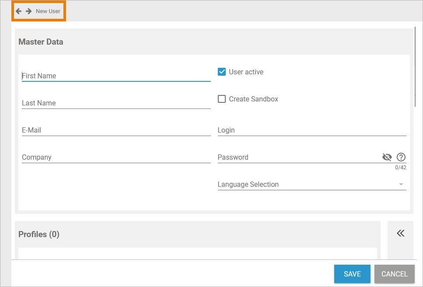The height and width of the screenshot is (287, 423).
Task: Enable the Create Sandbox checkbox
Action: pos(222,99)
